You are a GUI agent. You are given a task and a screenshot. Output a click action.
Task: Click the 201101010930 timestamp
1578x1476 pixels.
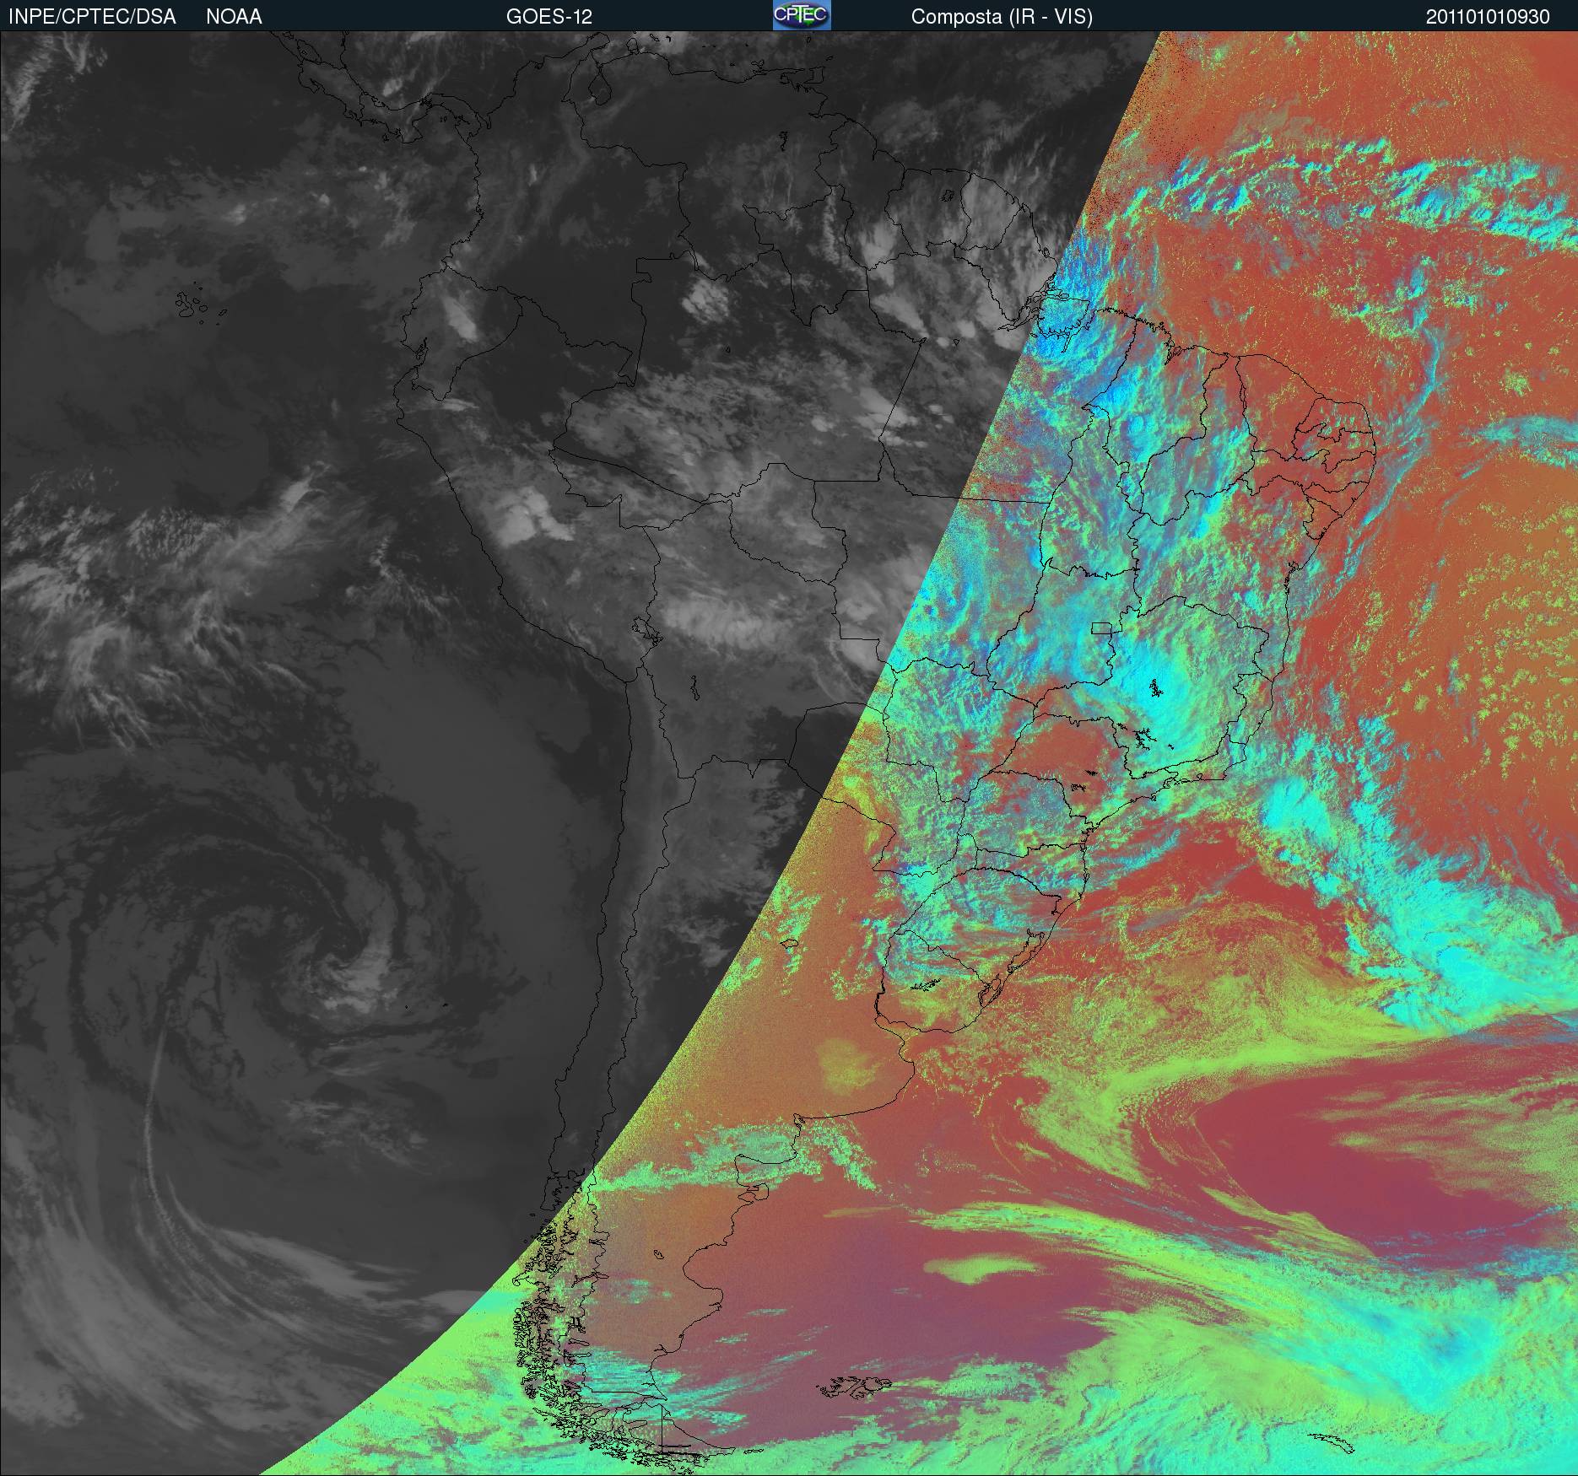click(1488, 17)
